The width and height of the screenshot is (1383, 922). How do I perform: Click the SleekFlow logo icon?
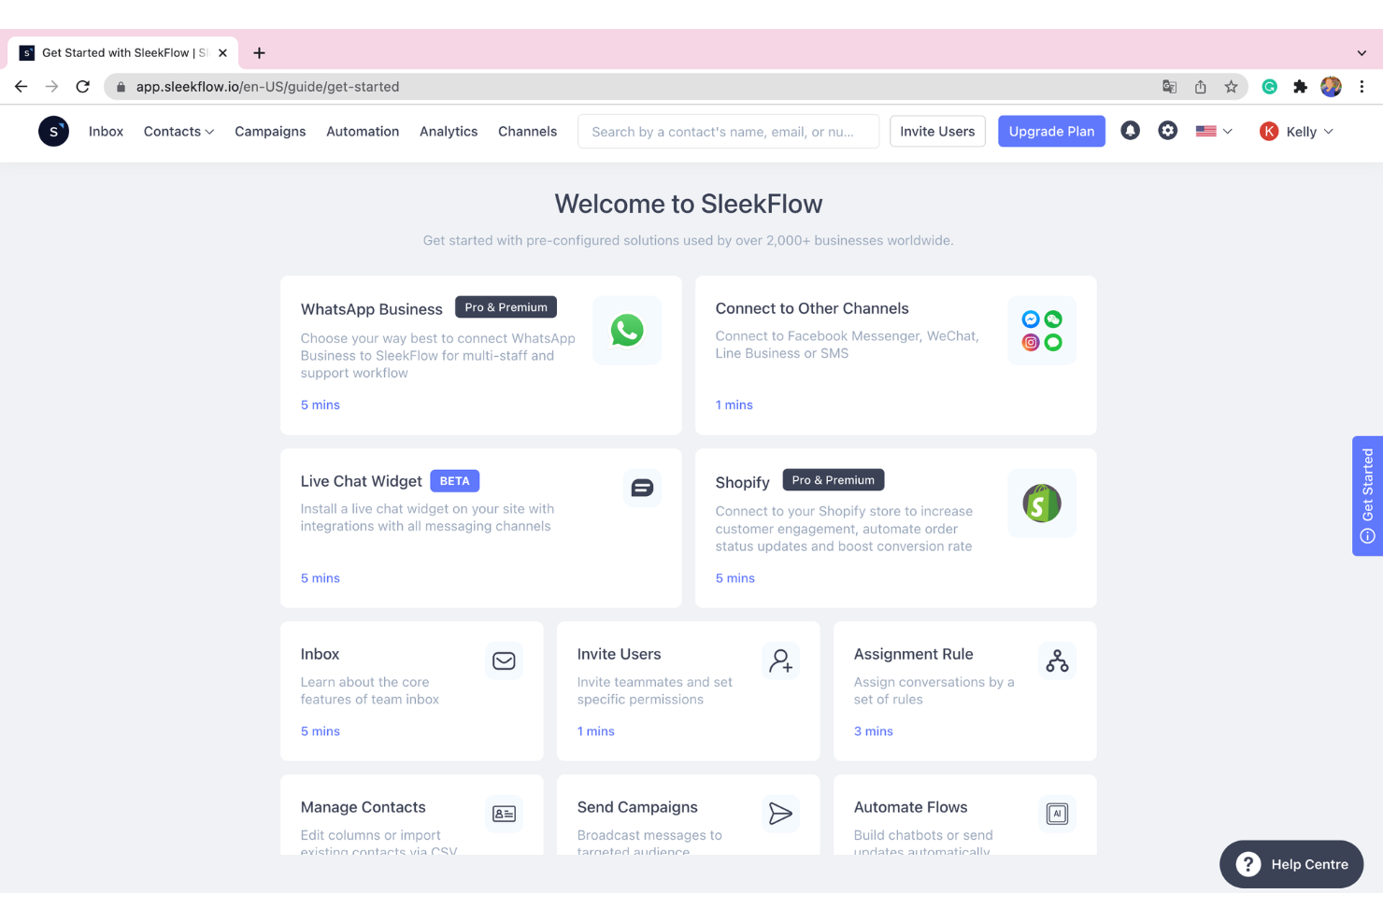coord(53,132)
